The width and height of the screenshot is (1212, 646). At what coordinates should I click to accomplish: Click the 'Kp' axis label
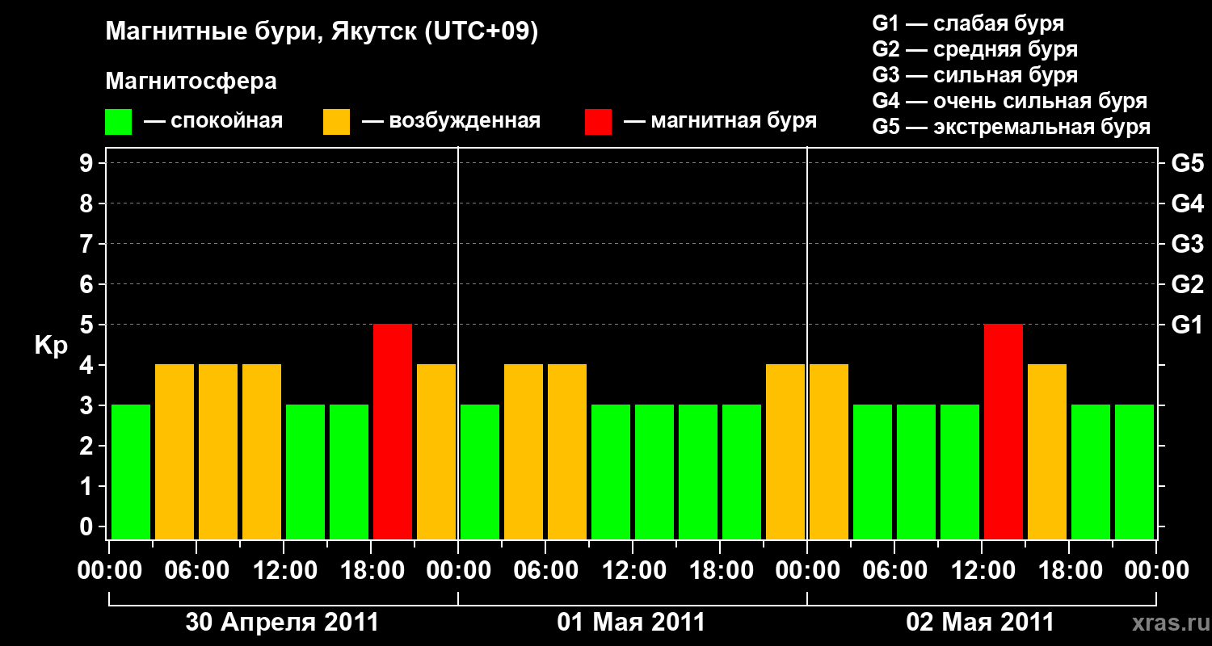[51, 346]
